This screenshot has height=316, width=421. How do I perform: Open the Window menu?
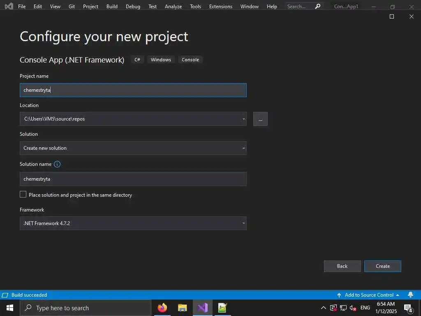(250, 7)
